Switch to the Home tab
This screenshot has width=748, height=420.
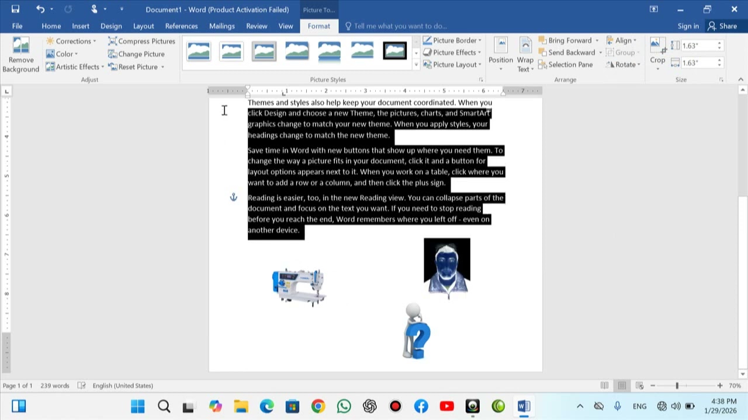point(51,26)
